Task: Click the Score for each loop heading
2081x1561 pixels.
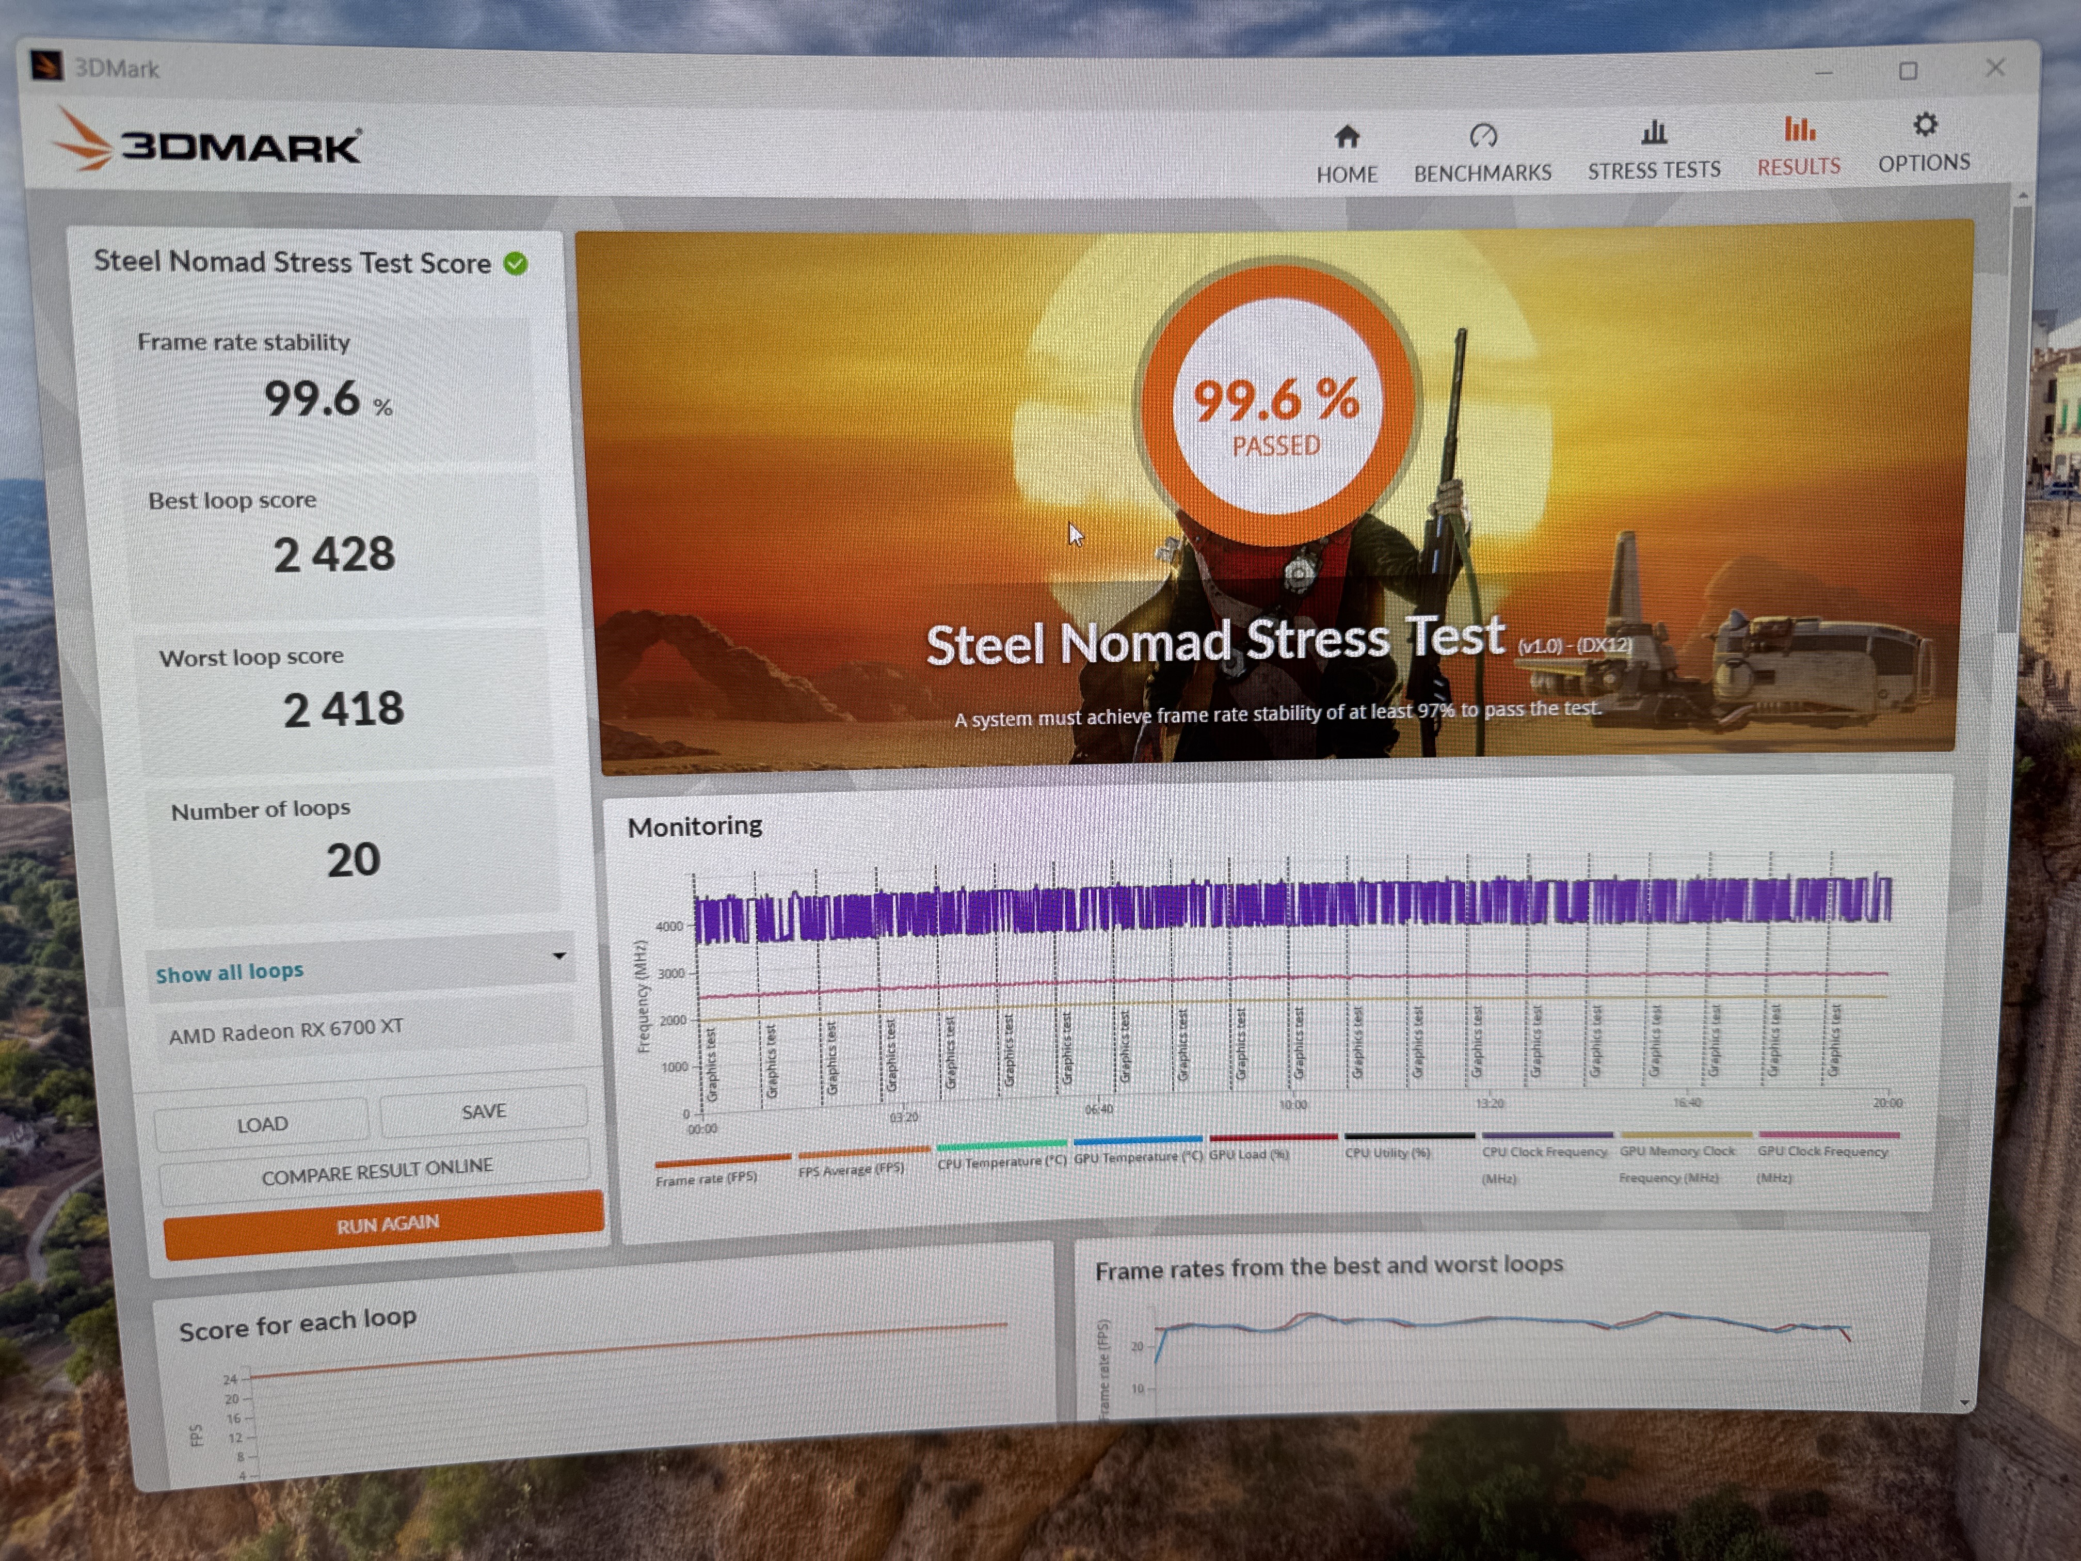Action: pos(297,1324)
